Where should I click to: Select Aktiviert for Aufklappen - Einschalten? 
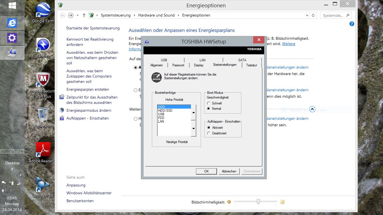(x=209, y=128)
